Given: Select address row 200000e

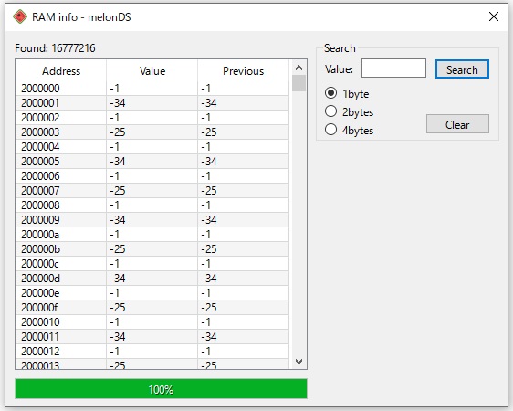Looking at the screenshot, I should 152,293.
